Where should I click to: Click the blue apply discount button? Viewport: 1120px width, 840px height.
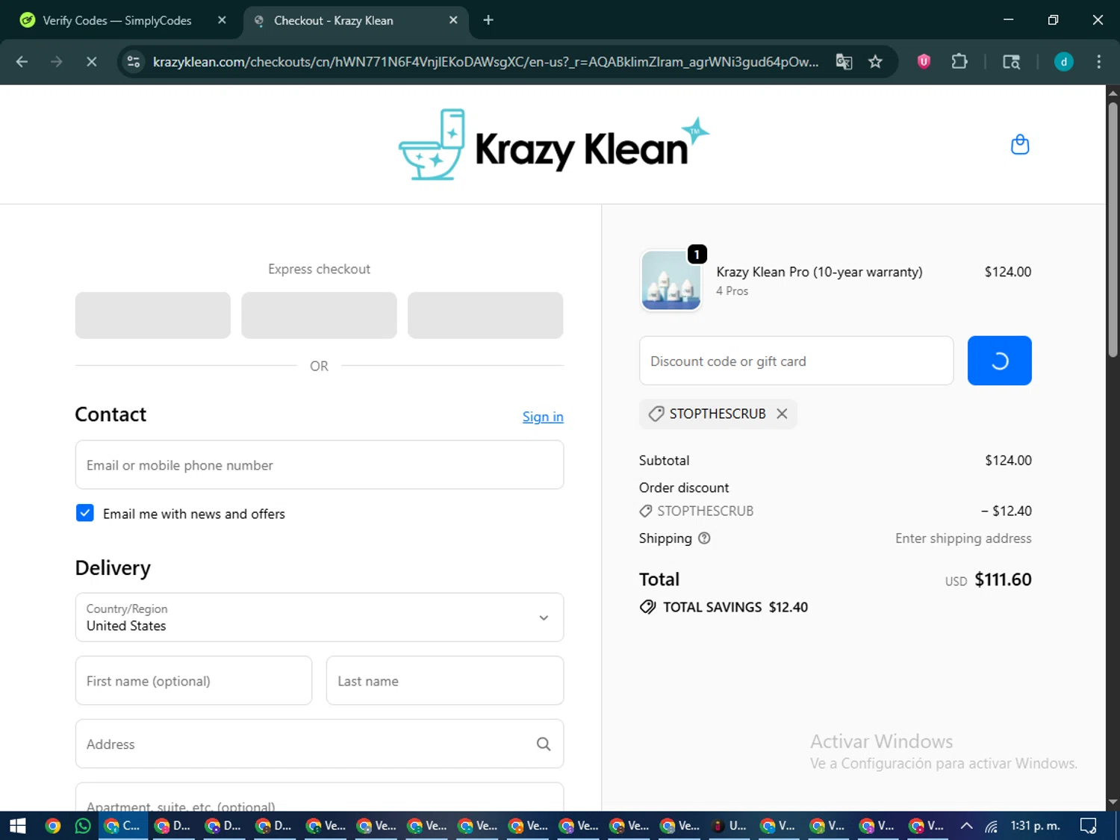[x=999, y=361]
